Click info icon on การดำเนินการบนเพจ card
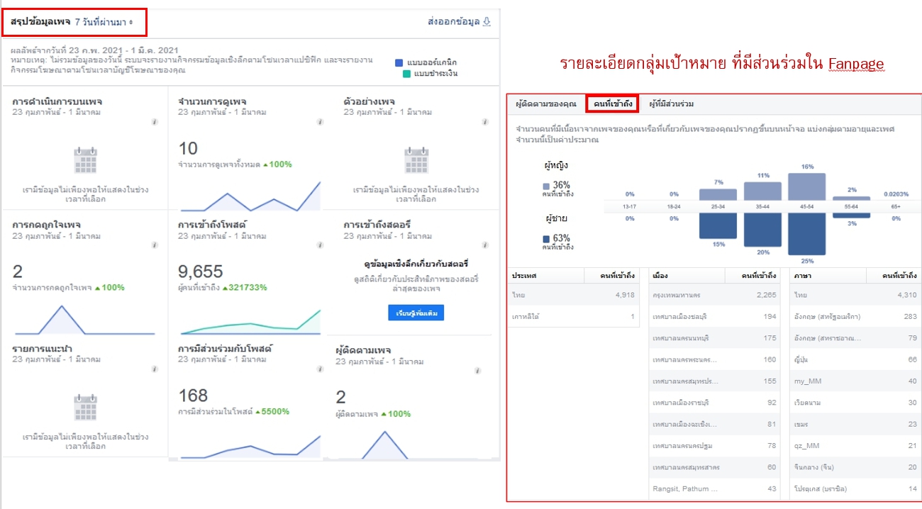 [x=155, y=122]
